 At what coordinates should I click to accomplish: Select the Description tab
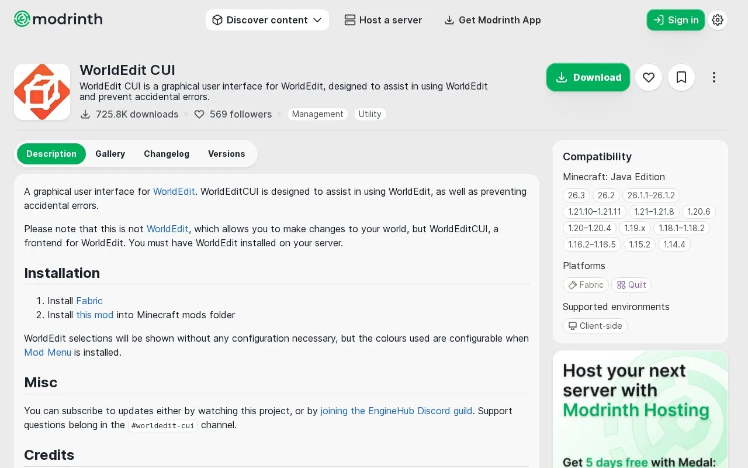[x=51, y=154]
